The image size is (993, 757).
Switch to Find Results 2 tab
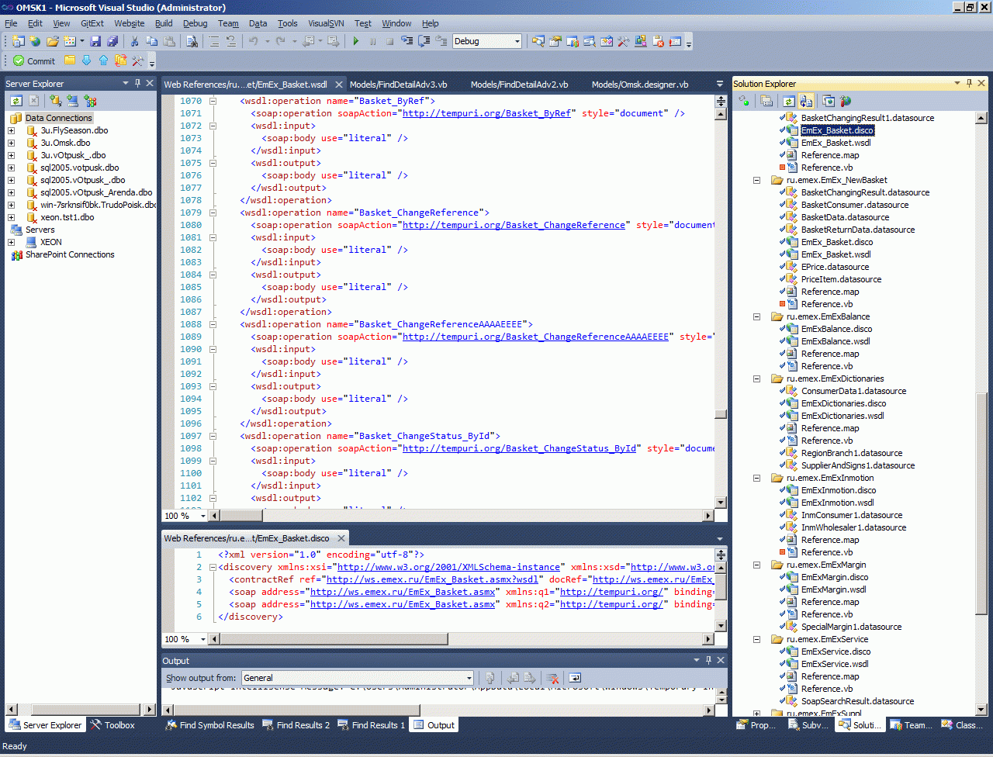pyautogui.click(x=296, y=725)
